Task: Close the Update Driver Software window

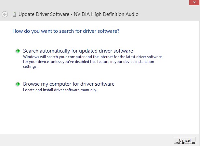Action: pyautogui.click(x=194, y=2)
